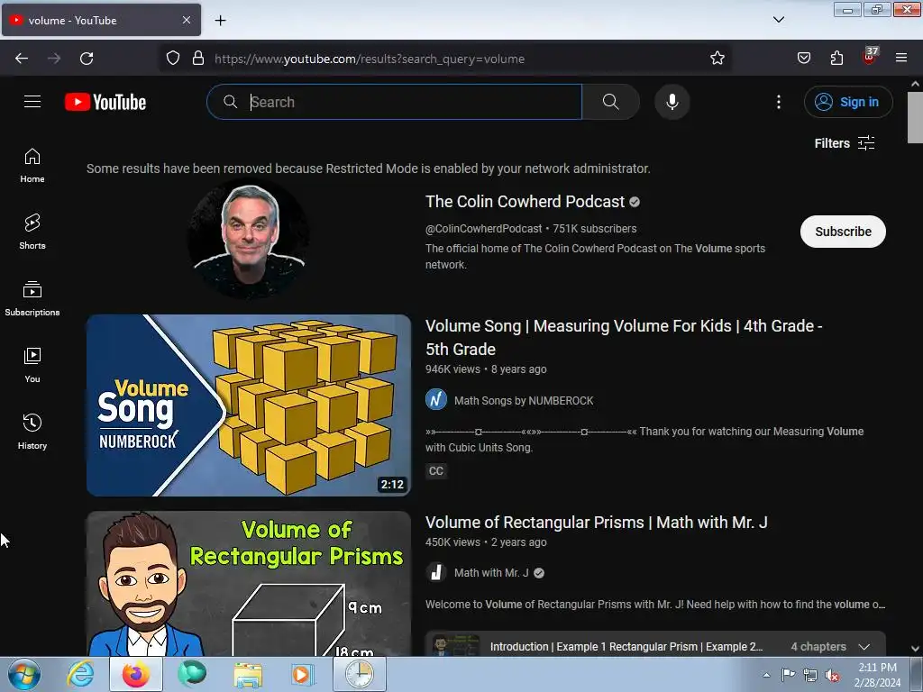Image resolution: width=923 pixels, height=692 pixels.
Task: Click the page vertical scrollbar thumb
Action: pos(915,117)
